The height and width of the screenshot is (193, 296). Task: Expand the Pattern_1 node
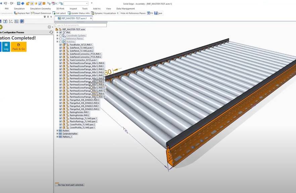pyautogui.click(x=57, y=137)
